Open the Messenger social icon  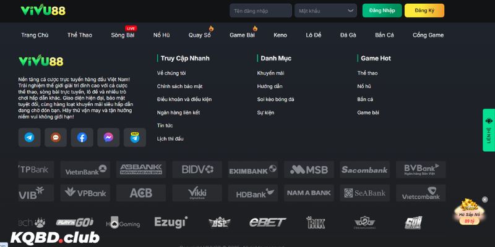(x=108, y=137)
